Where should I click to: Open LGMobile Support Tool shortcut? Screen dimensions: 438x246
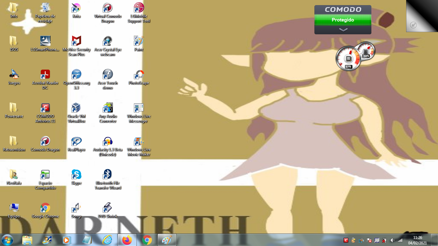[x=139, y=13]
